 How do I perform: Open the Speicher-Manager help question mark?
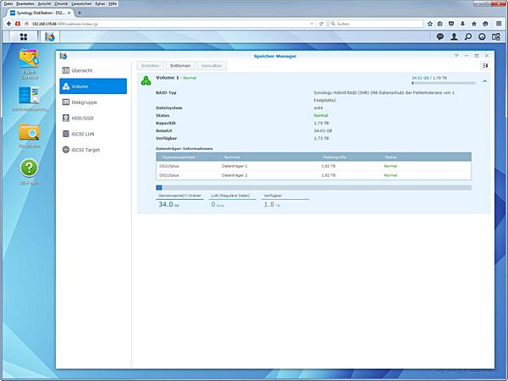[x=456, y=56]
